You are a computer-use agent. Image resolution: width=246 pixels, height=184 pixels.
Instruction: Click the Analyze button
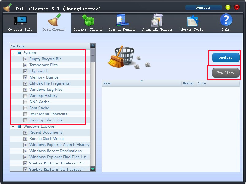(226, 57)
